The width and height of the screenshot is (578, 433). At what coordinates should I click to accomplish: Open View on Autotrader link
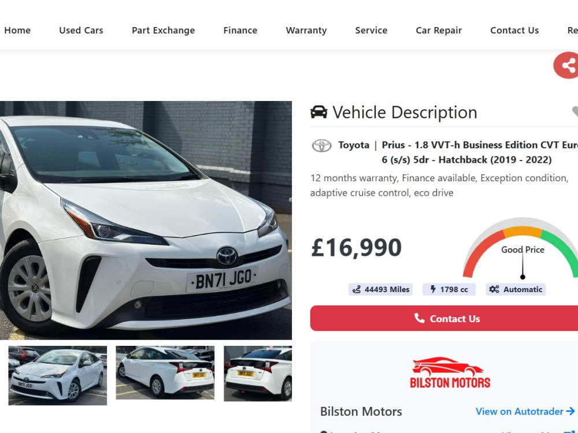tap(520, 411)
